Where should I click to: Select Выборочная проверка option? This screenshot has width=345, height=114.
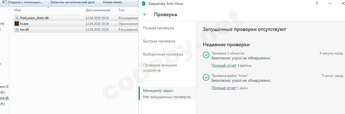coord(163,54)
